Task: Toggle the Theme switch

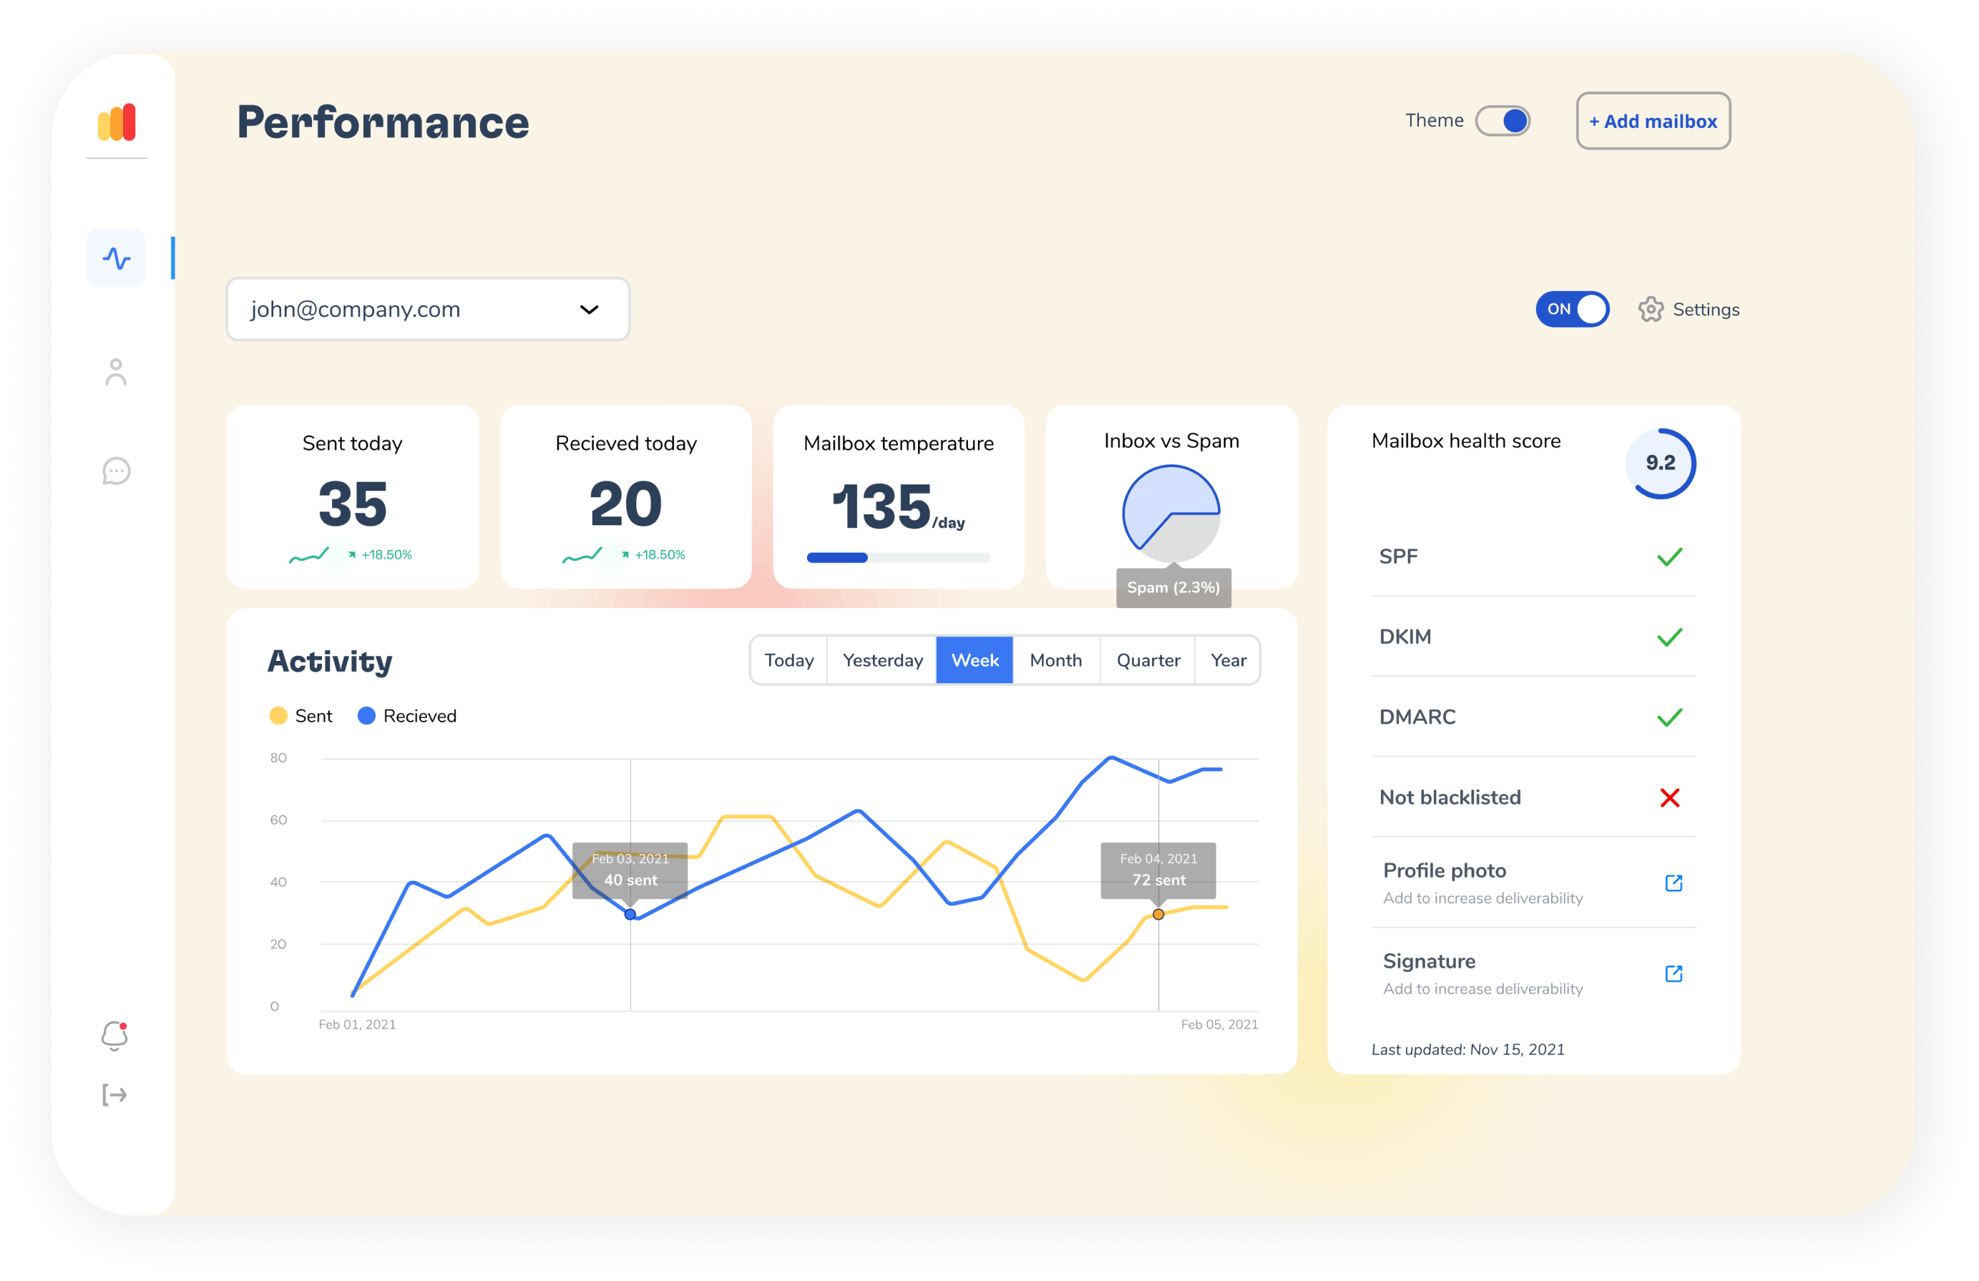Action: click(x=1502, y=122)
